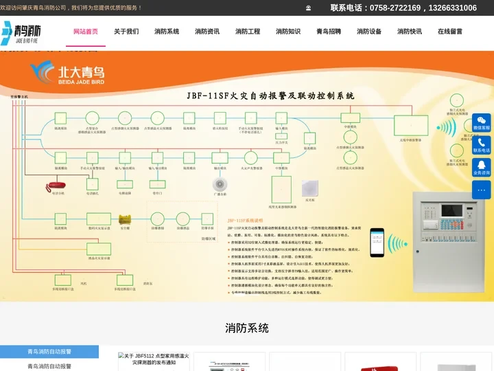
Task: Open the QQ 业务咨询 floating button
Action: (481, 168)
